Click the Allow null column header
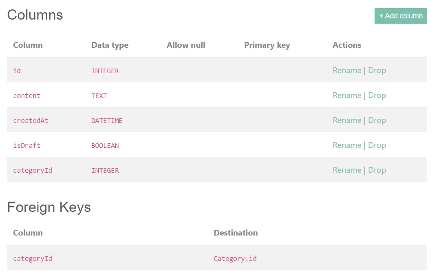The image size is (439, 278). (185, 45)
